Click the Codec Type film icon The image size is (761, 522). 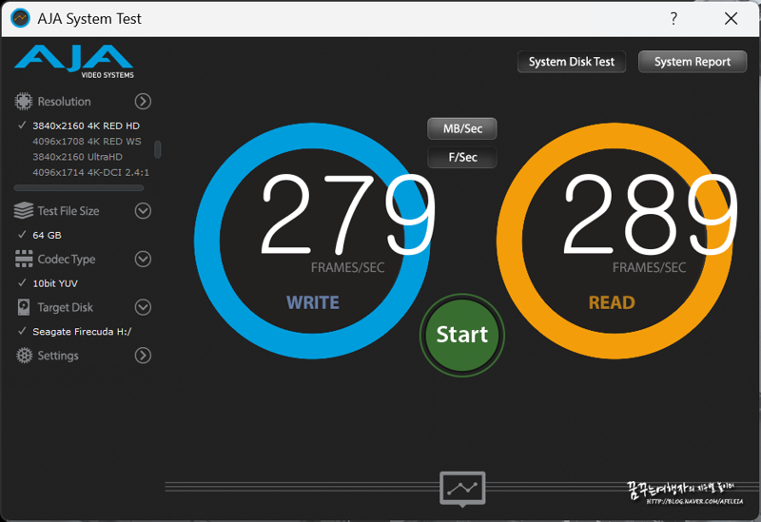24,259
